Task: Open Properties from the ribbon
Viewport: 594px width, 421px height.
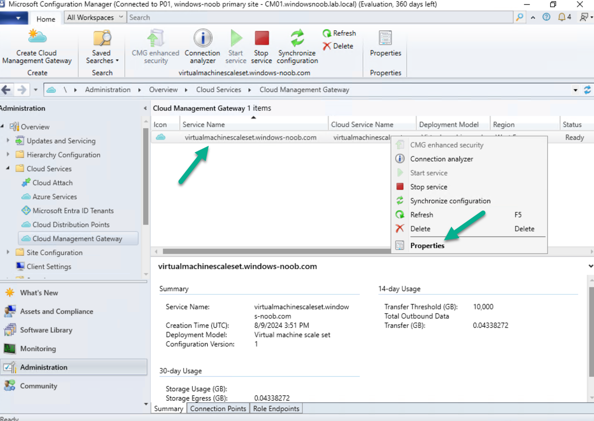Action: point(385,44)
